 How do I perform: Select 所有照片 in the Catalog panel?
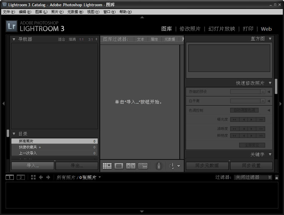tap(27, 141)
